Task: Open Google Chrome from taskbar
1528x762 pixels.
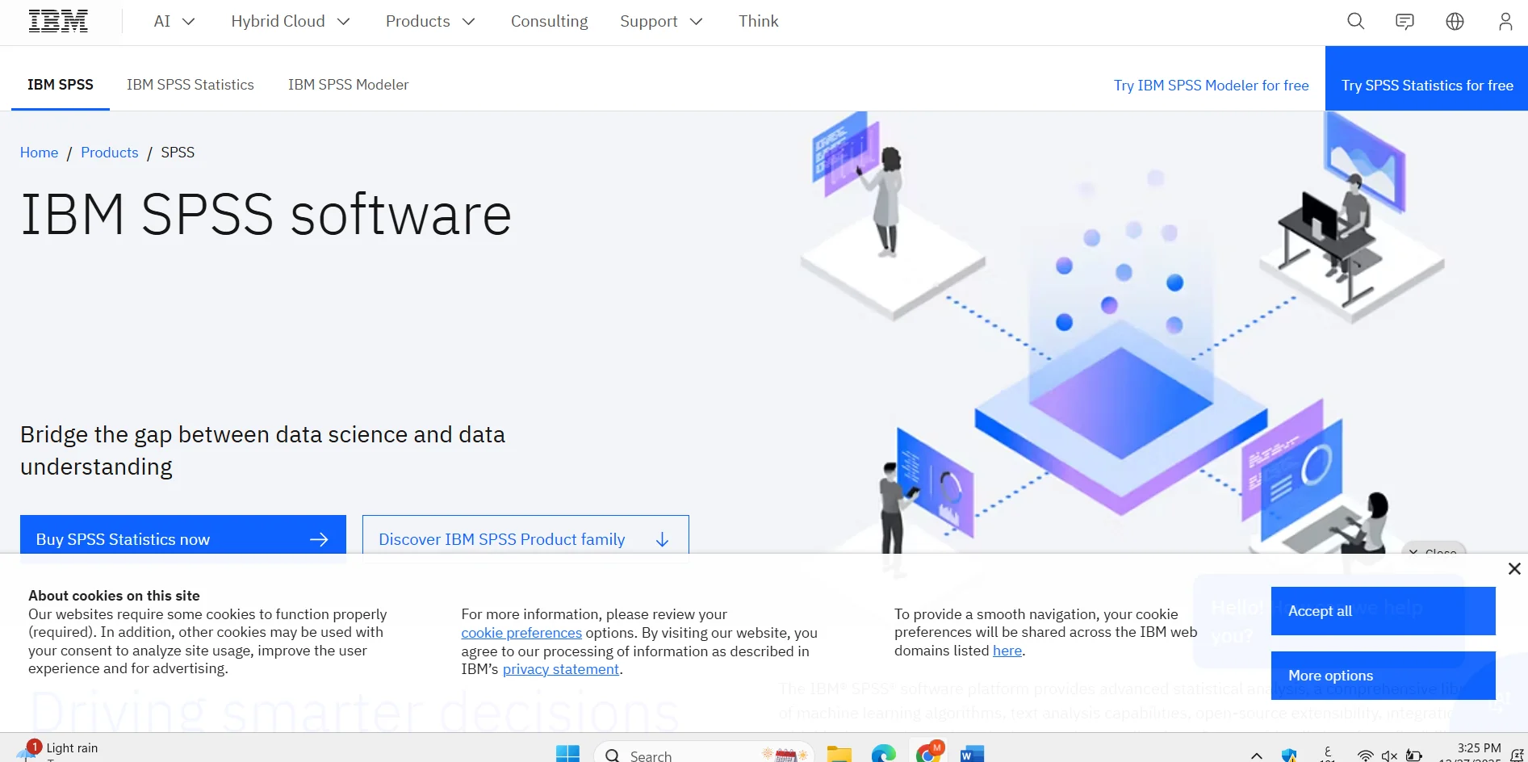Action: click(929, 752)
